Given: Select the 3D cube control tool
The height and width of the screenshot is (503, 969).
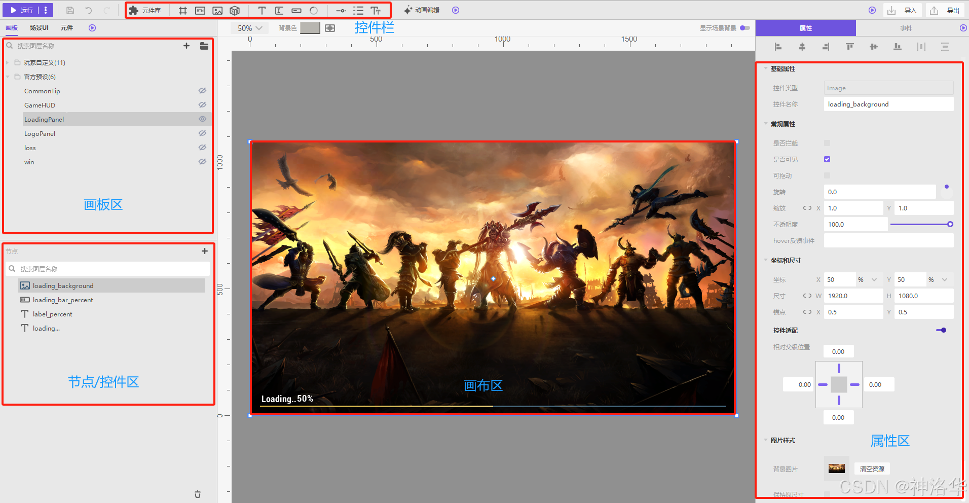Looking at the screenshot, I should point(235,11).
